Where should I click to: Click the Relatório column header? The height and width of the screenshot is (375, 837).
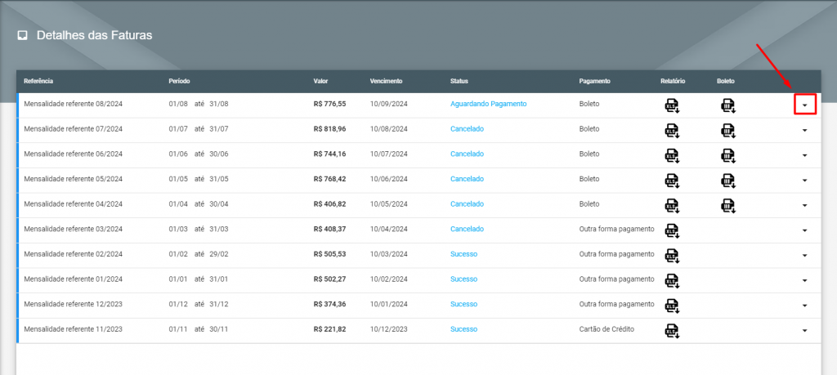click(673, 82)
